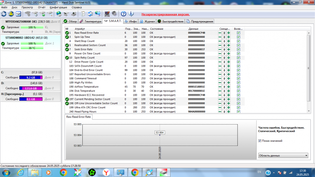Switch to the 'Журнал' tab
The width and height of the screenshot is (315, 177).
147,21
